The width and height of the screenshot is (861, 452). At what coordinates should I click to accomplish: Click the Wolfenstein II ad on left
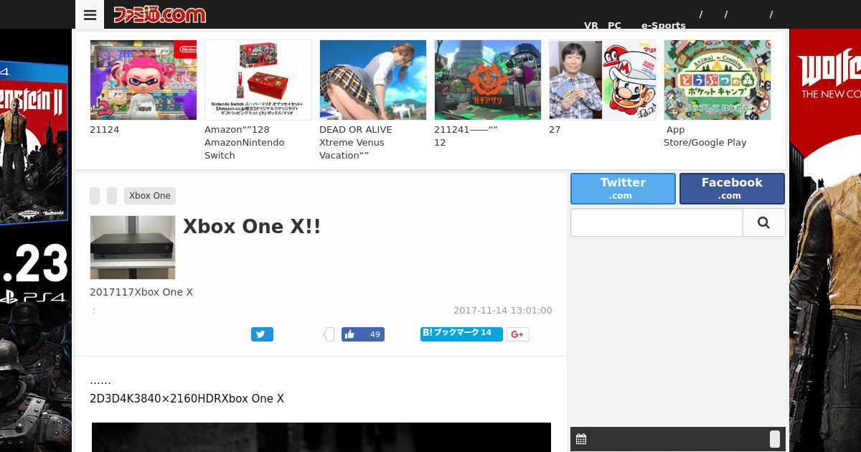point(36,240)
